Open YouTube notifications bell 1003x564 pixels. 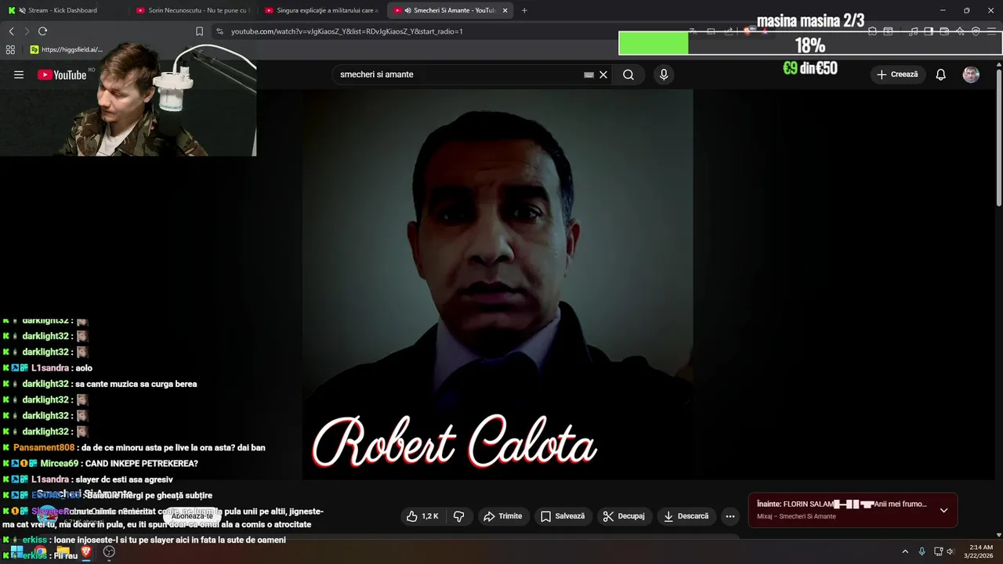point(940,74)
